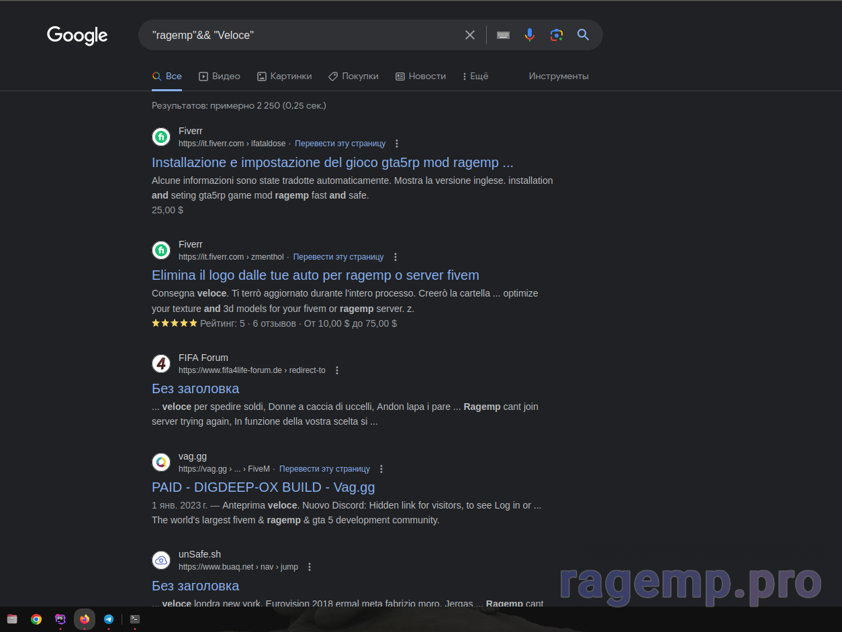Click inside the search query field

pos(302,35)
